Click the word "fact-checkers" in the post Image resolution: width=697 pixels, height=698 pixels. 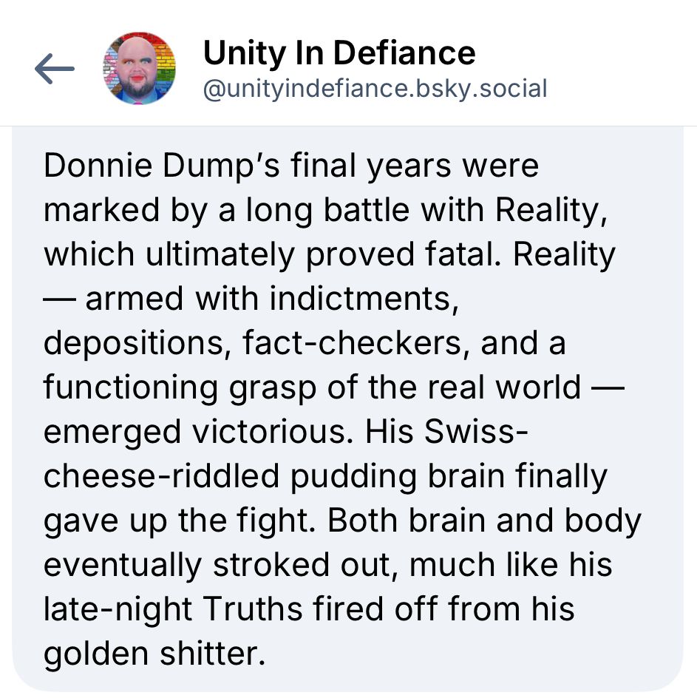353,343
